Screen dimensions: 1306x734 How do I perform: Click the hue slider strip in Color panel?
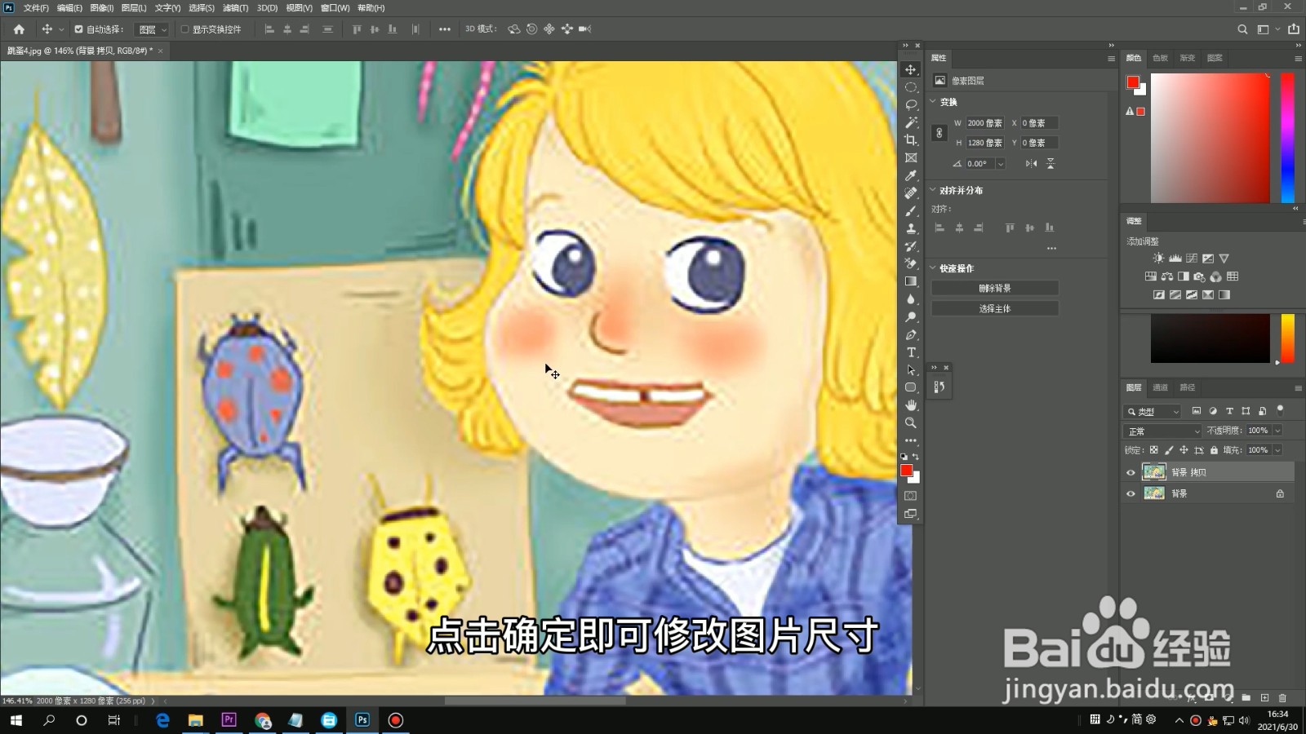click(x=1288, y=138)
